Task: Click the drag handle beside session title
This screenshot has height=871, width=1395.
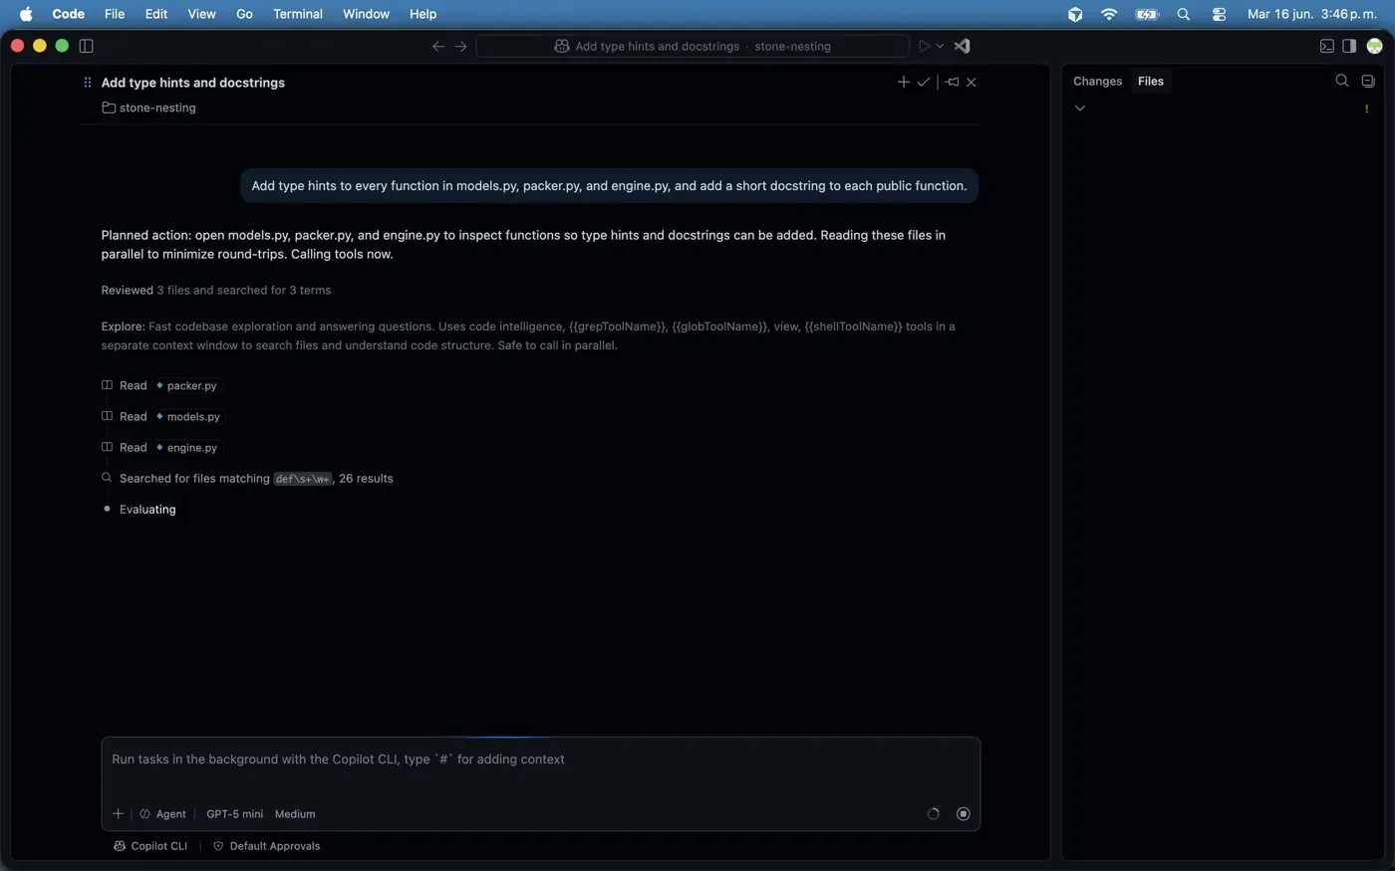Action: click(x=88, y=83)
